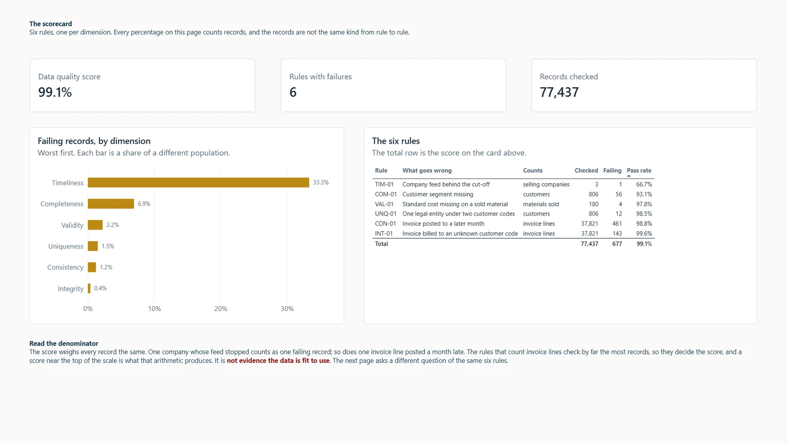Click 'Standard cost missing on a sold material'
787x443 pixels.
(x=455, y=204)
